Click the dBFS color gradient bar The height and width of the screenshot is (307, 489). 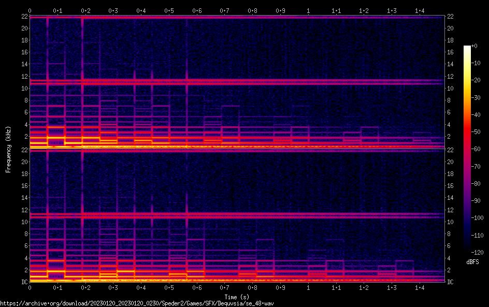[x=467, y=149]
